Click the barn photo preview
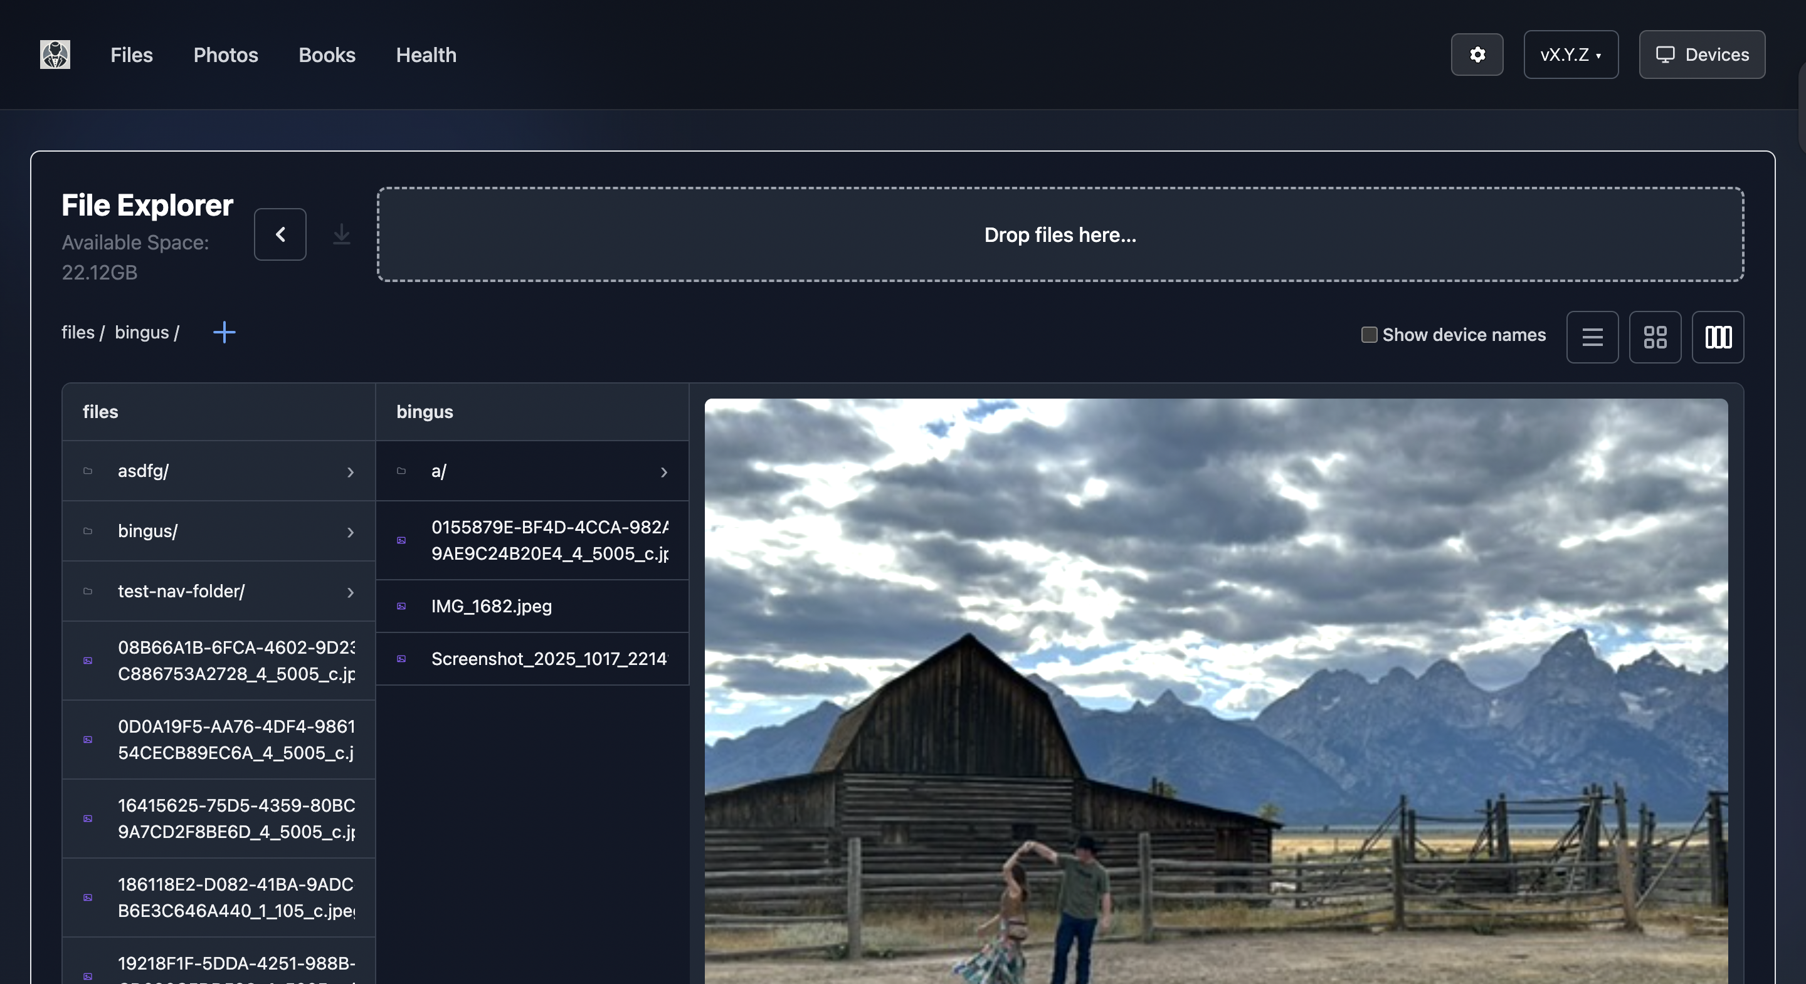 (x=1216, y=690)
